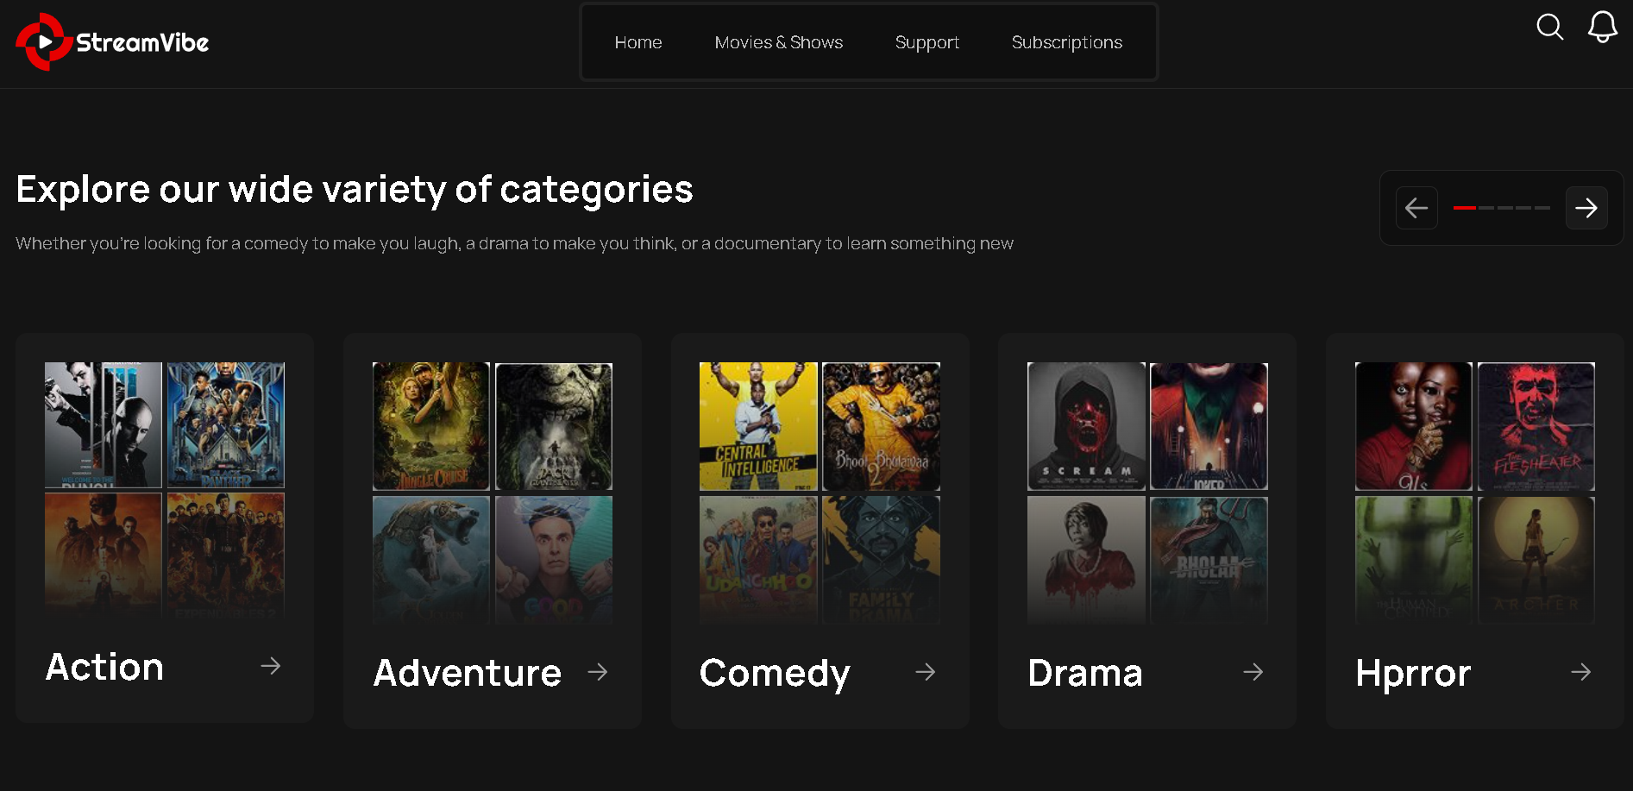Open the Comedy category arrow
The image size is (1633, 791).
[925, 671]
